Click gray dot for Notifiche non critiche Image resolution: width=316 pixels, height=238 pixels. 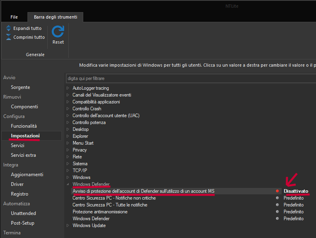coord(278,198)
